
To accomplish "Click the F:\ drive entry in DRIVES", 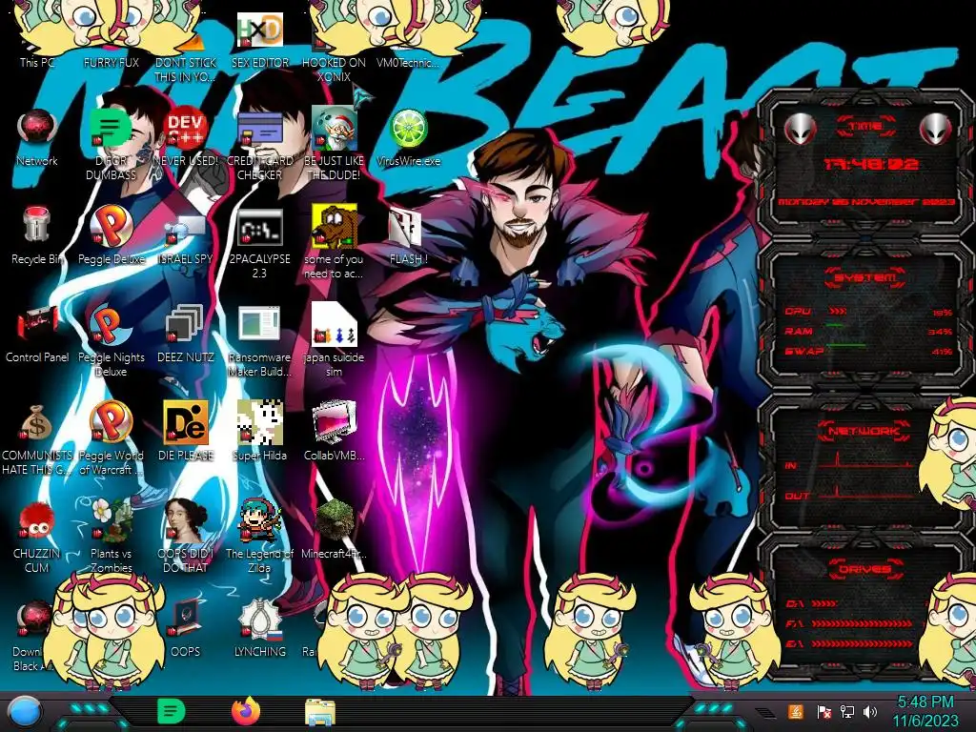I will tap(849, 623).
